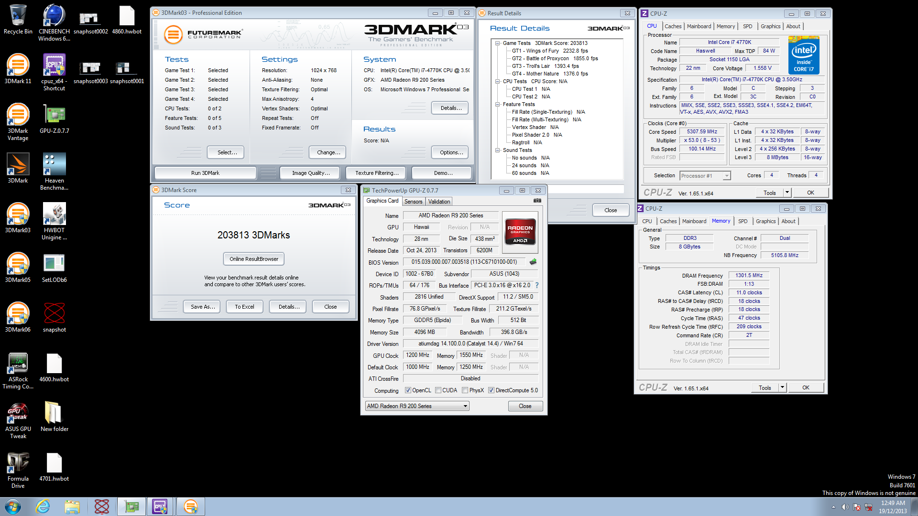The height and width of the screenshot is (516, 918).
Task: Select the 3DMark 11 desktop icon
Action: pos(18,69)
